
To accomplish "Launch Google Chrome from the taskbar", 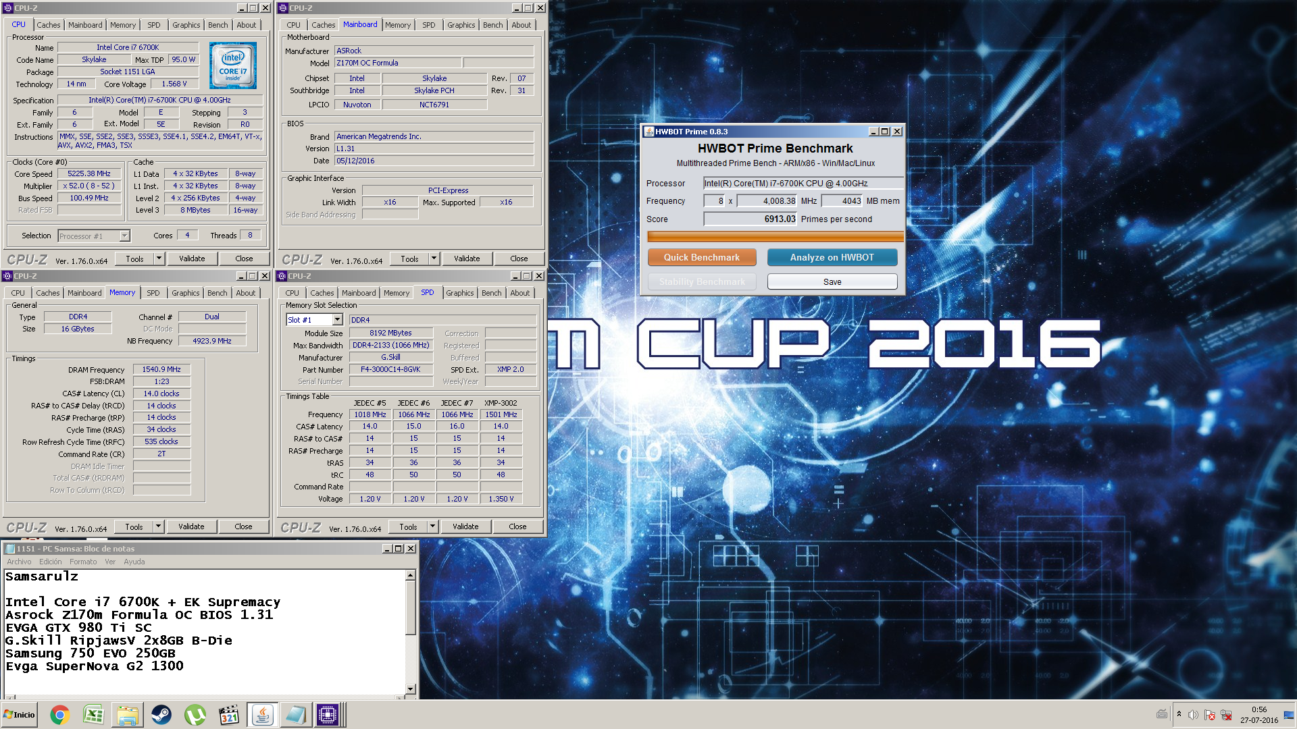I will [x=60, y=715].
